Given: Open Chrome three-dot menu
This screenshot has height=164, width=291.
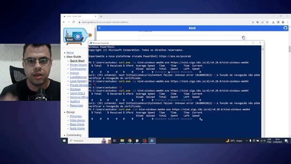Looking at the screenshot, I should (x=288, y=22).
